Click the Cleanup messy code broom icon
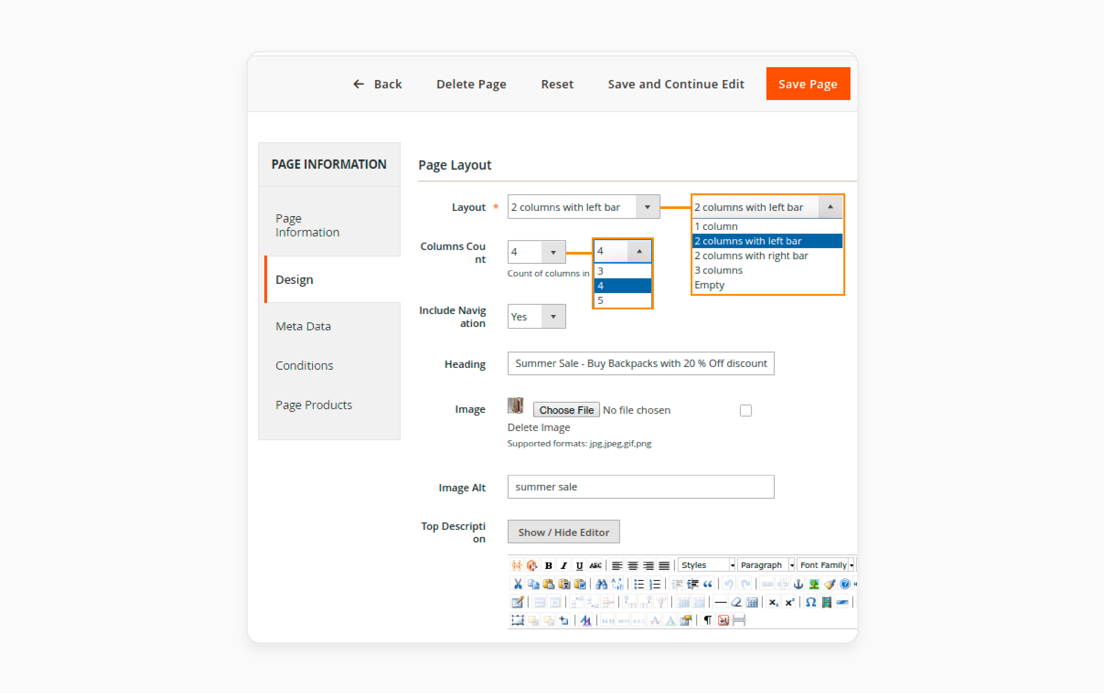The width and height of the screenshot is (1104, 693). click(x=829, y=583)
